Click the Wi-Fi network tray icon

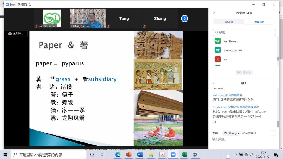coord(252,155)
